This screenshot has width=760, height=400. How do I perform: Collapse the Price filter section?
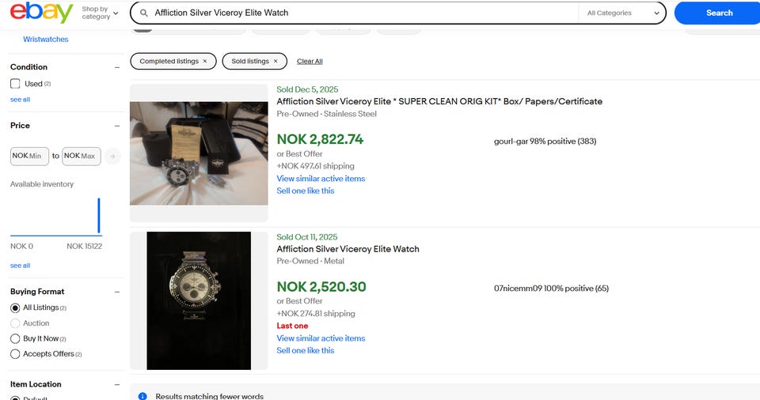(117, 126)
